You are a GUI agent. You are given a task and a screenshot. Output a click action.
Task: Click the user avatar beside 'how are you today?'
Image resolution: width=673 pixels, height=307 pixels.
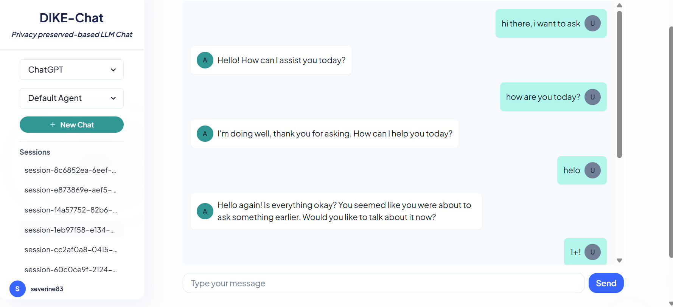click(592, 97)
